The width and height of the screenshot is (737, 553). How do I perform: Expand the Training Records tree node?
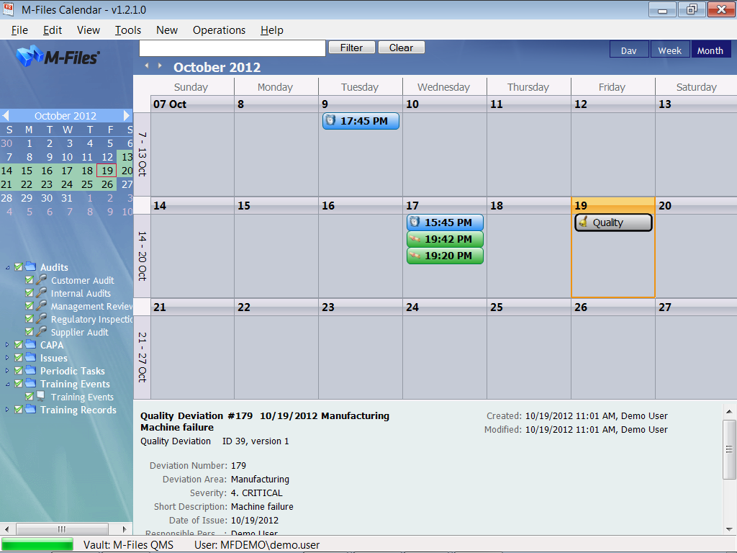point(8,410)
